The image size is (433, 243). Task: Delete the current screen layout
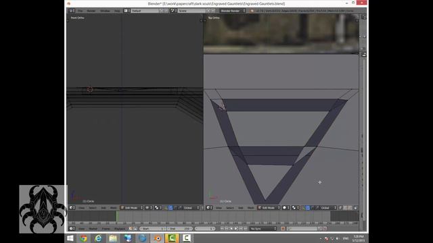pyautogui.click(x=166, y=11)
